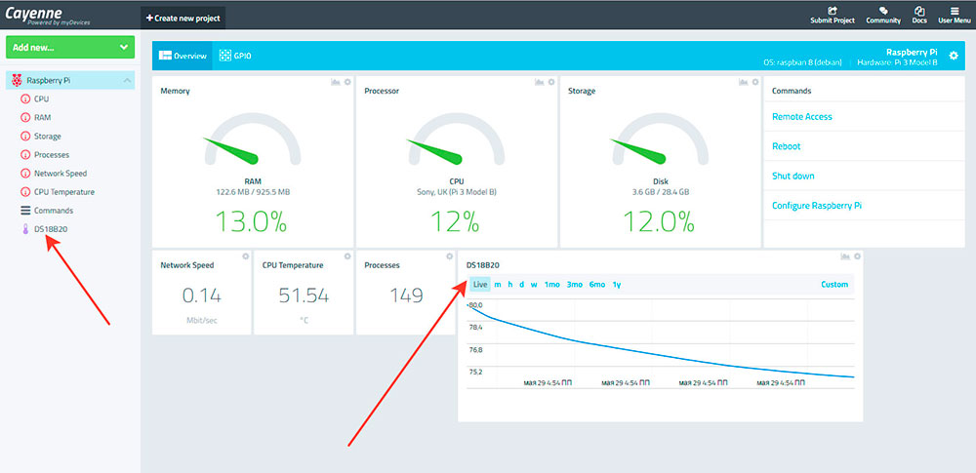Open the Docs icon

[x=918, y=15]
